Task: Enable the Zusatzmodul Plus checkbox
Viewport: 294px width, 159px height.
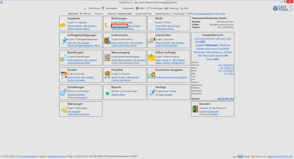Action: [133, 14]
